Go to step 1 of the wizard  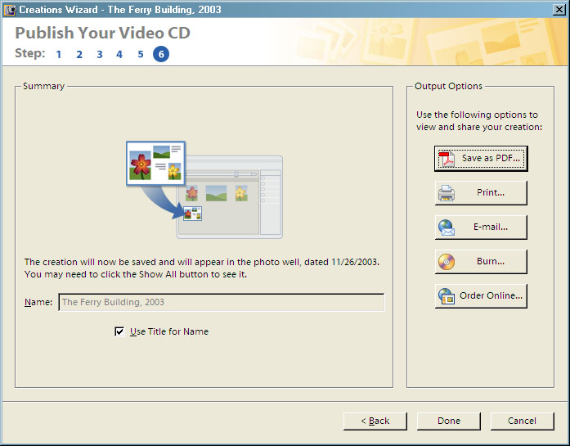click(59, 55)
